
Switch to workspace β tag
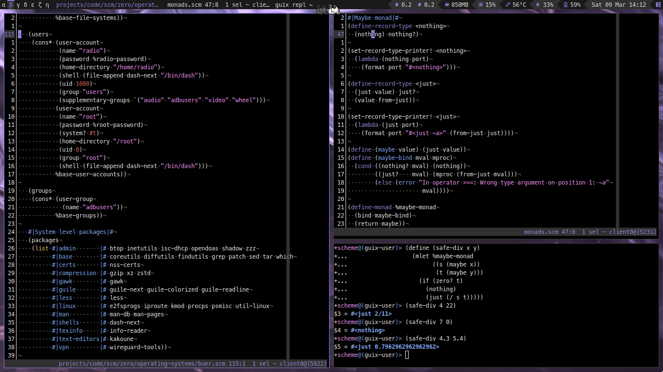tap(11, 5)
